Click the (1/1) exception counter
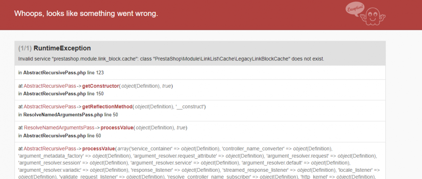Image resolution: width=422 pixels, height=179 pixels. coord(25,48)
